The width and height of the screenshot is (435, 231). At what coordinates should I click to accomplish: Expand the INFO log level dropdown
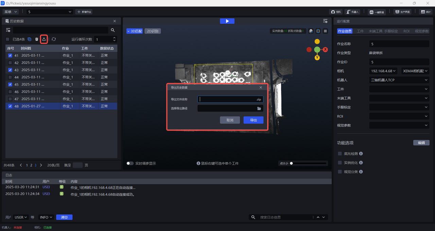coord(46,217)
